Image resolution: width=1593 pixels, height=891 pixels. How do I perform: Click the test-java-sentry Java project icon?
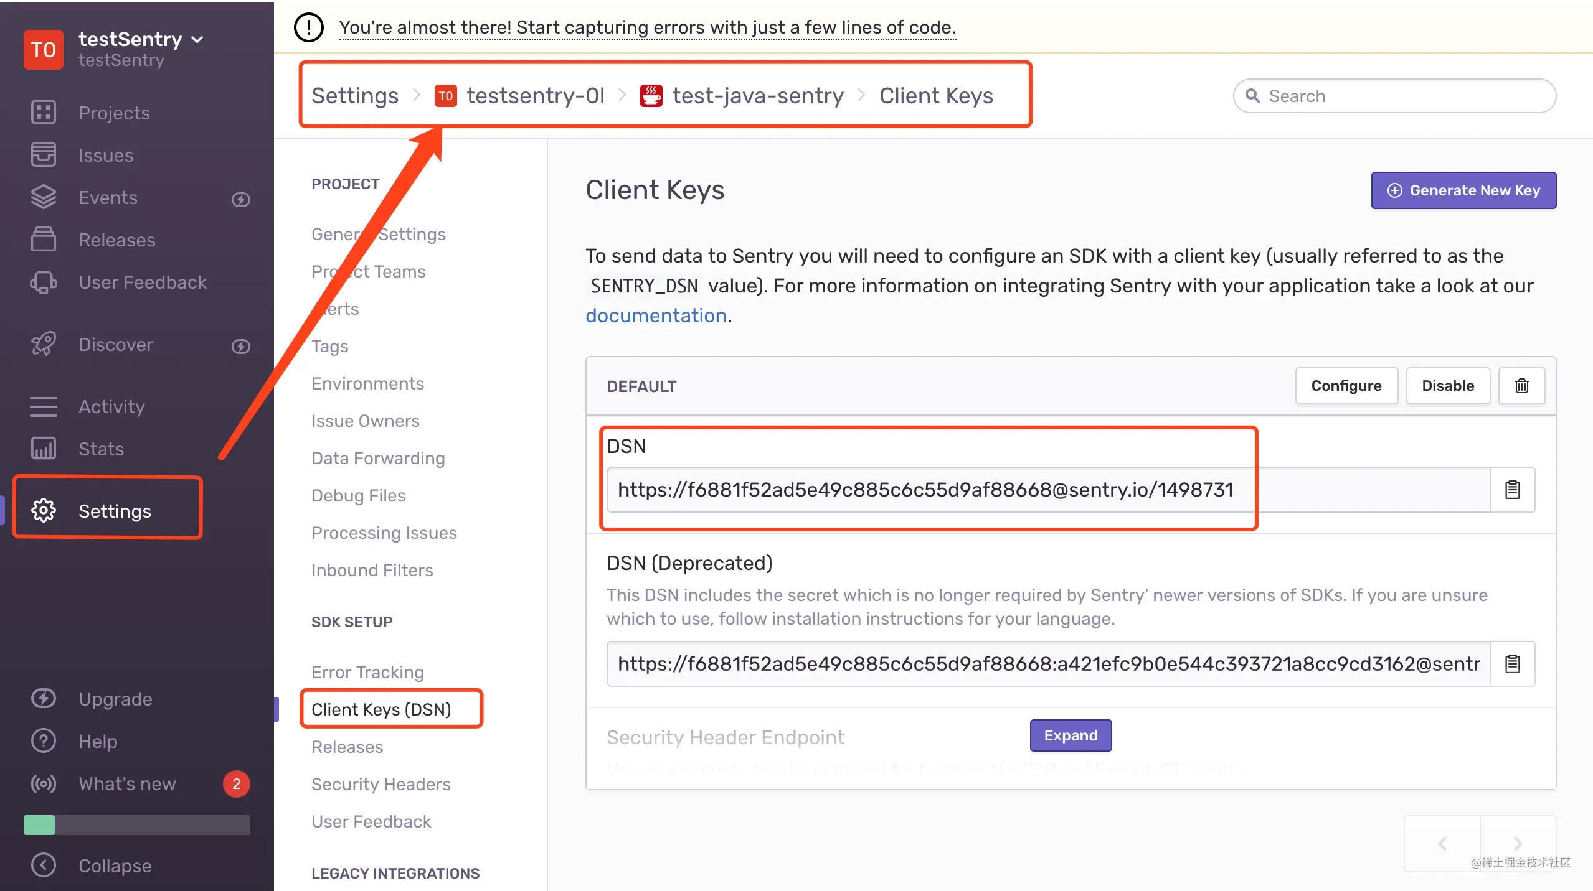click(x=651, y=96)
